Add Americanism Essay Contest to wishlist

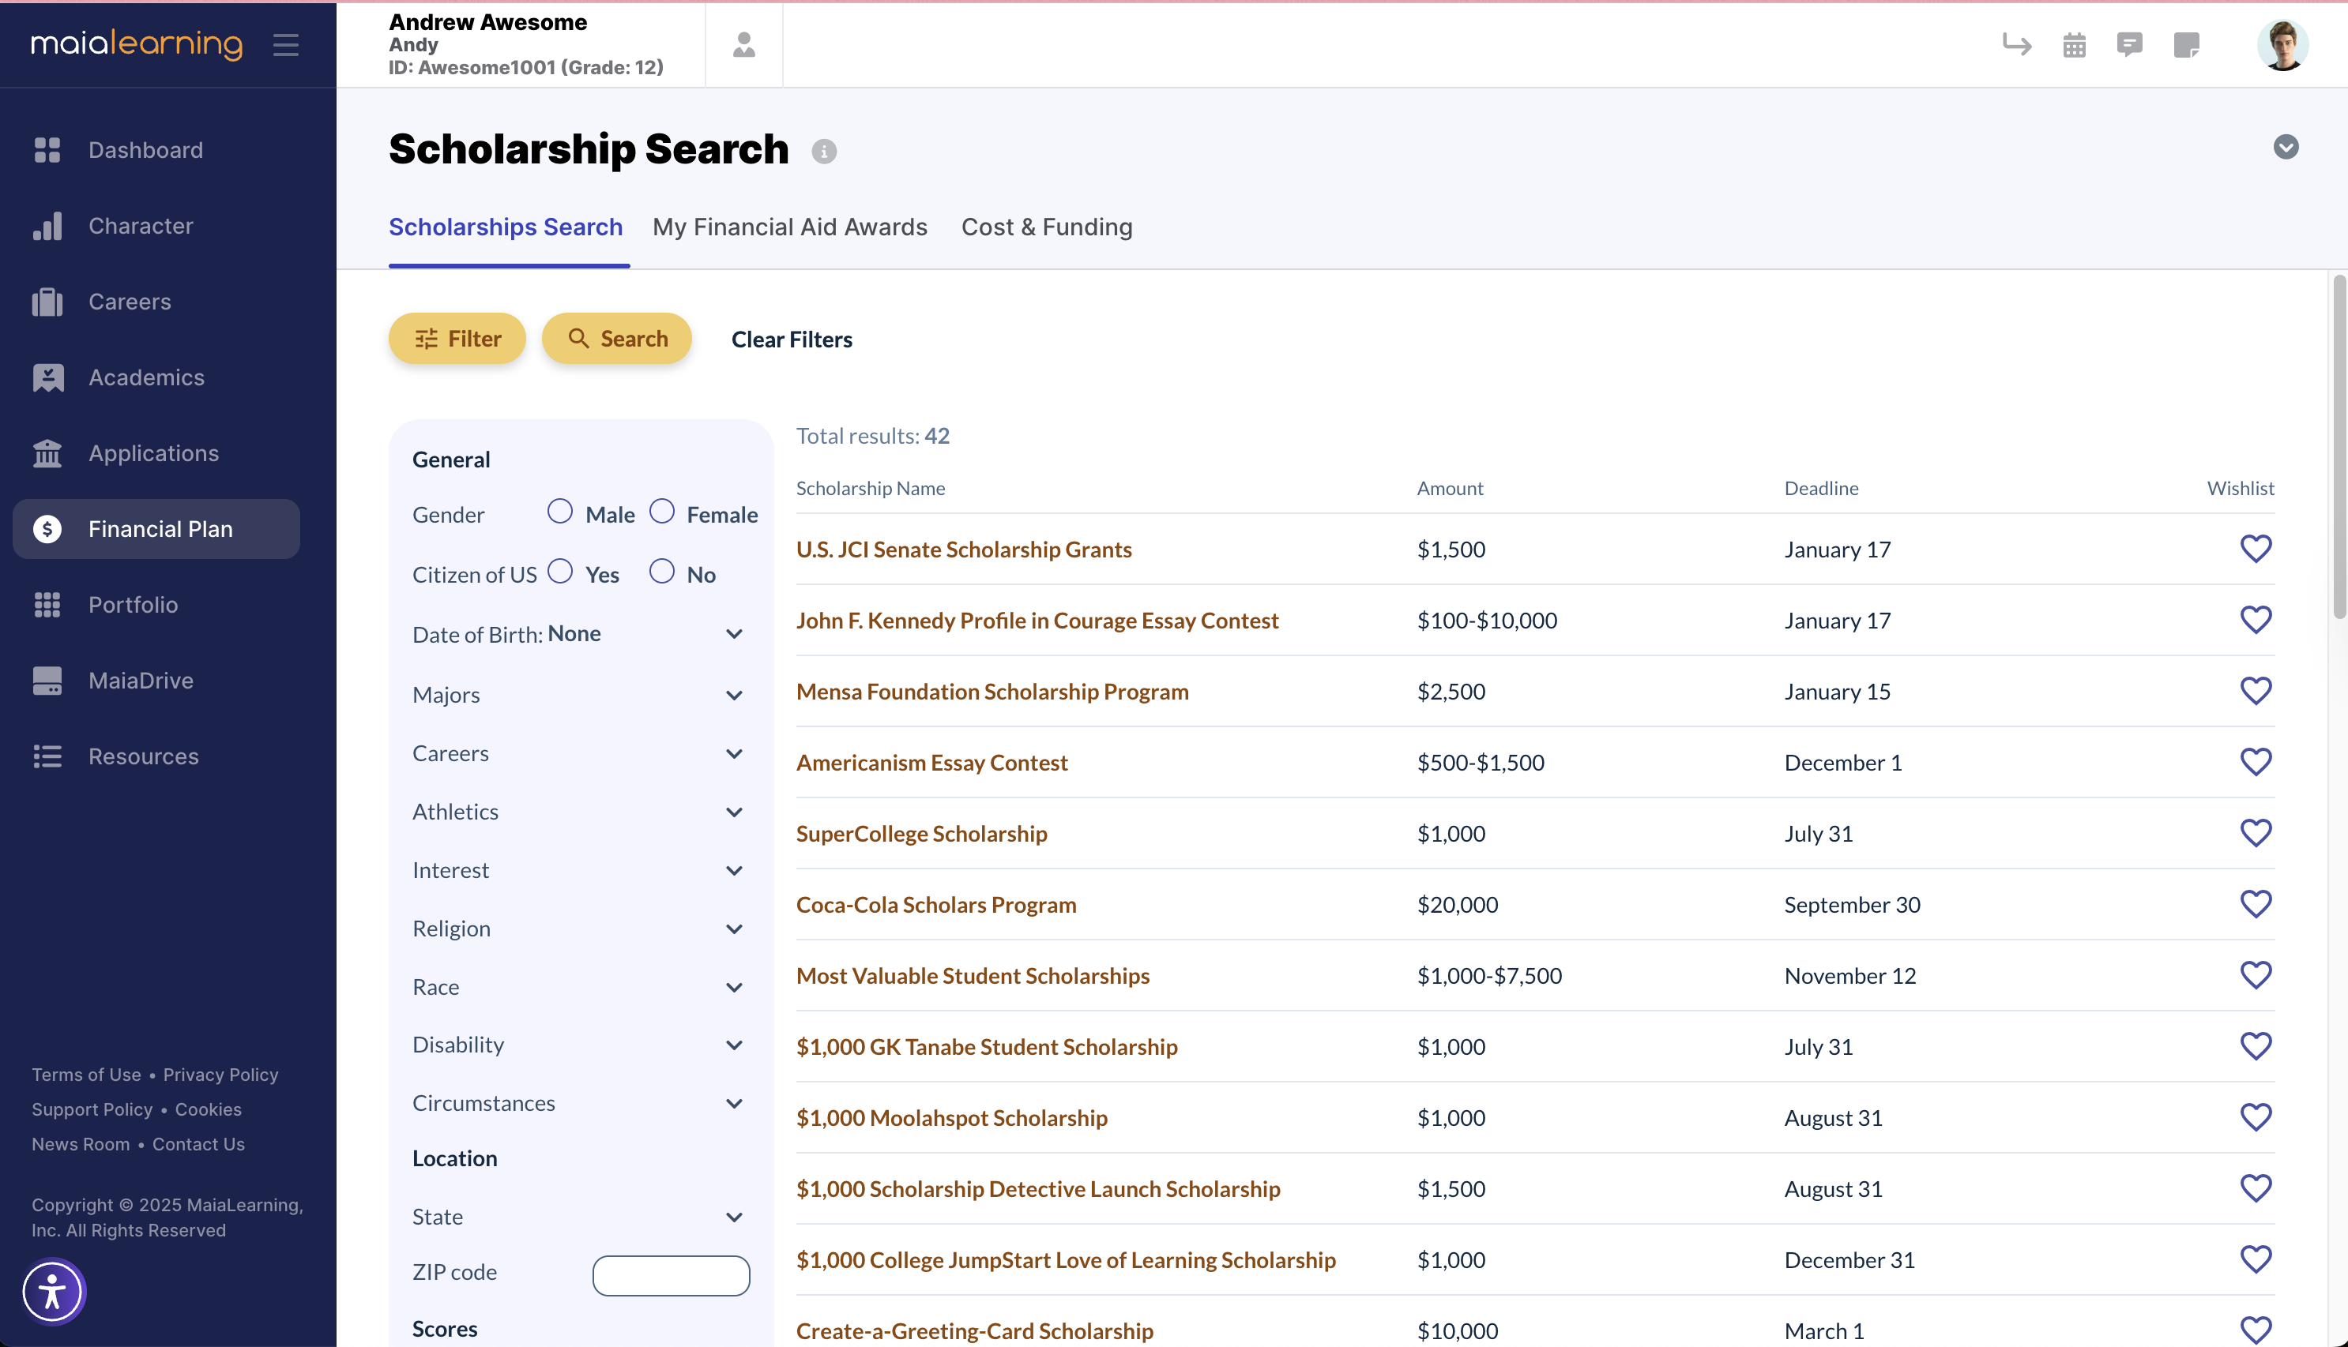[x=2256, y=762]
